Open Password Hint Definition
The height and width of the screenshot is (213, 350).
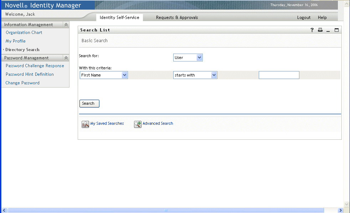30,74
